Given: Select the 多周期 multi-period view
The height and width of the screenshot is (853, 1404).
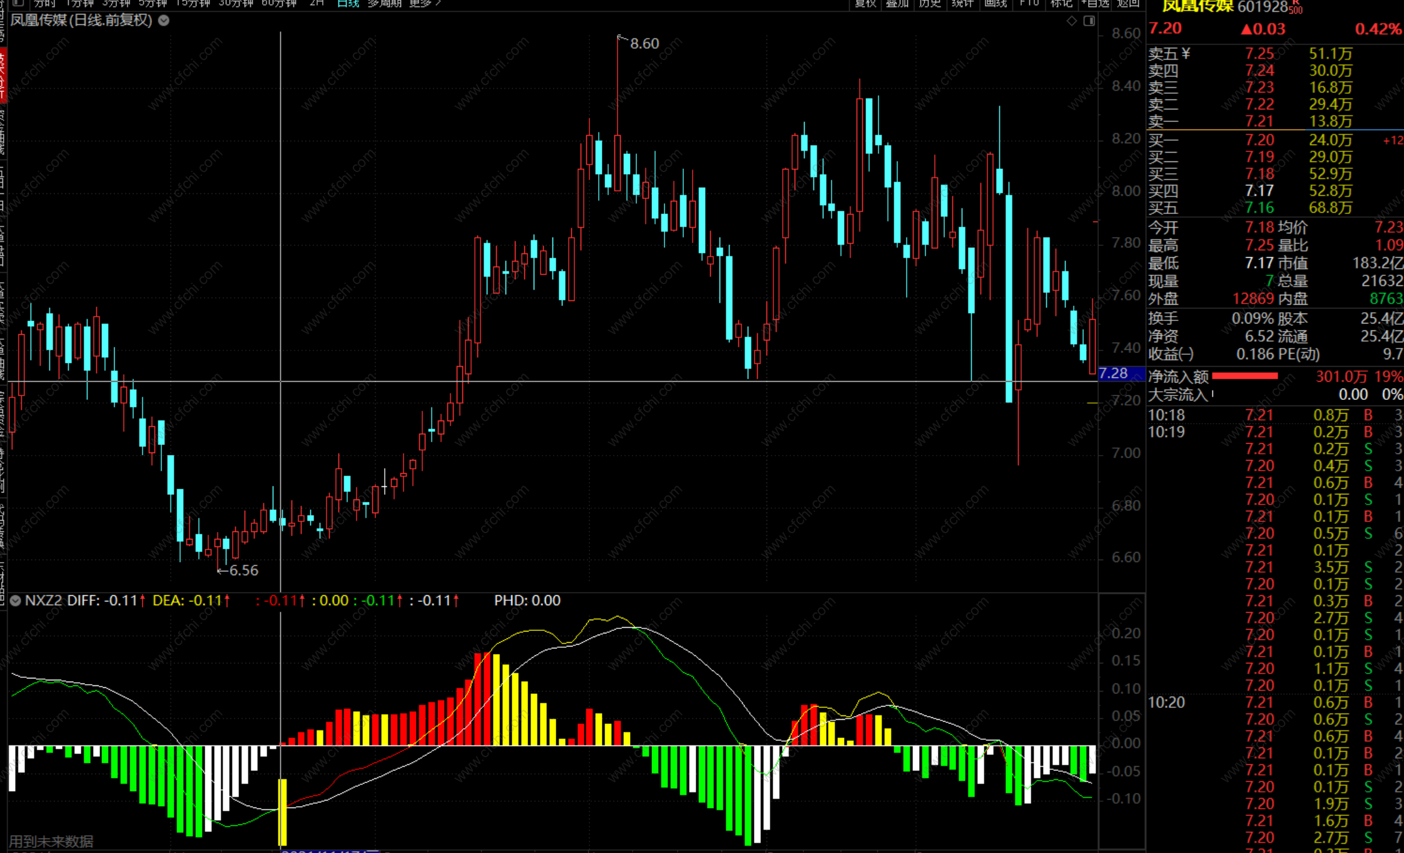Looking at the screenshot, I should (384, 3).
